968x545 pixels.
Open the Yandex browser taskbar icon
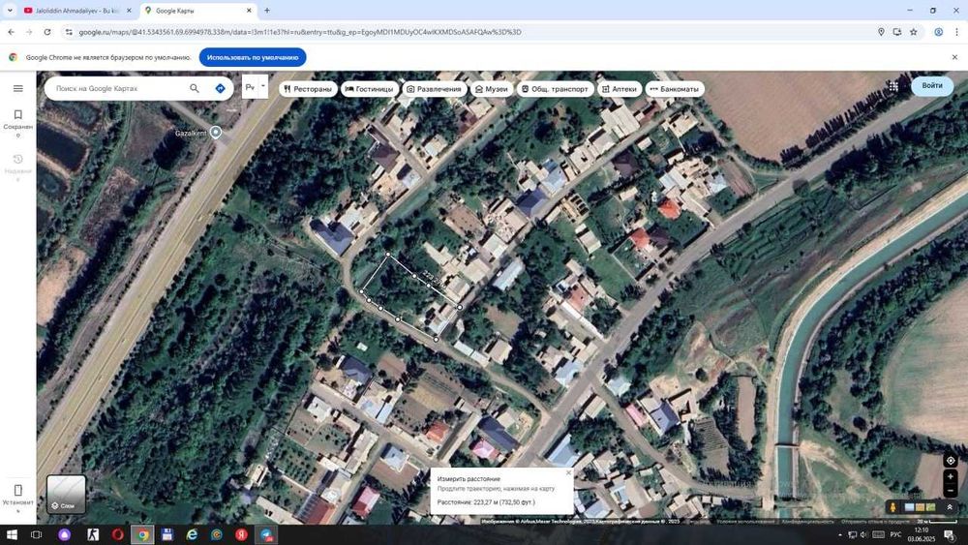tap(241, 534)
